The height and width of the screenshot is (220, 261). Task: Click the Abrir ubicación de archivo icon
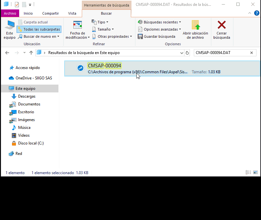coord(195,25)
